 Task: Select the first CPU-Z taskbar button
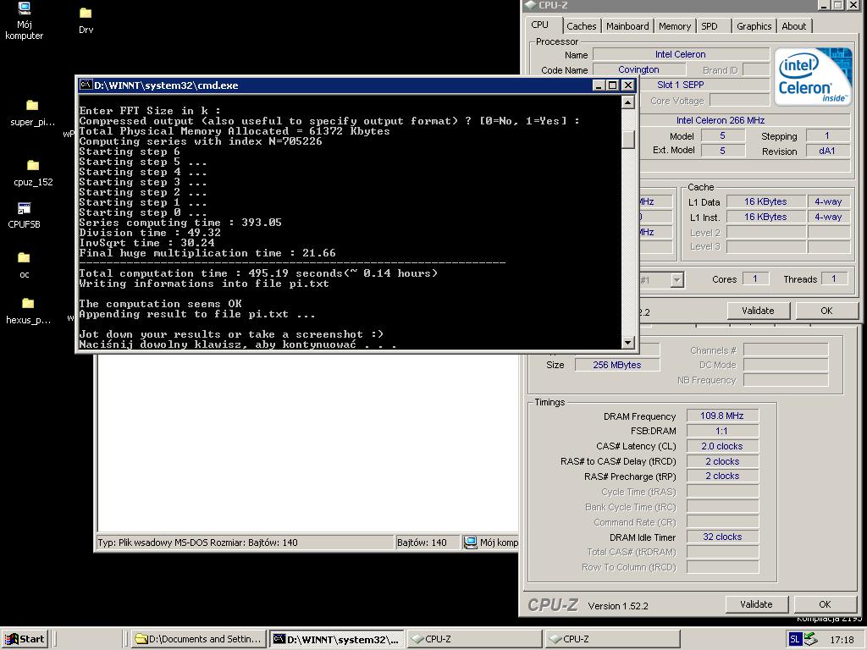[x=474, y=639]
